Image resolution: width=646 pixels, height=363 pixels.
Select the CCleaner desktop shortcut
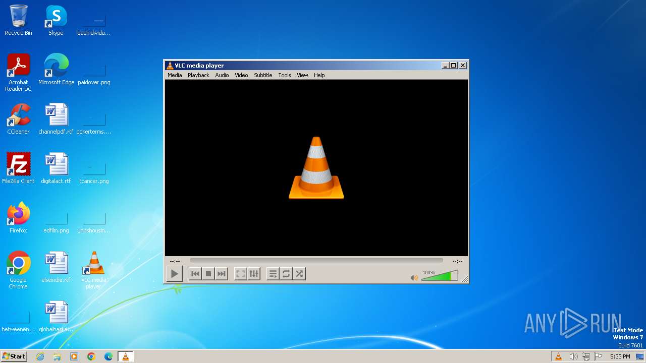pyautogui.click(x=18, y=119)
